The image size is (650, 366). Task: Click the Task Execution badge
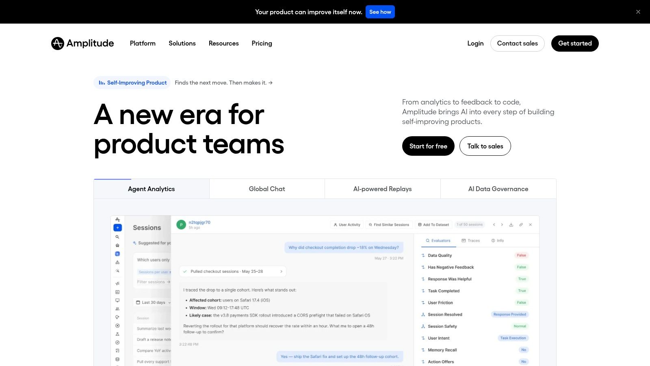click(x=513, y=338)
